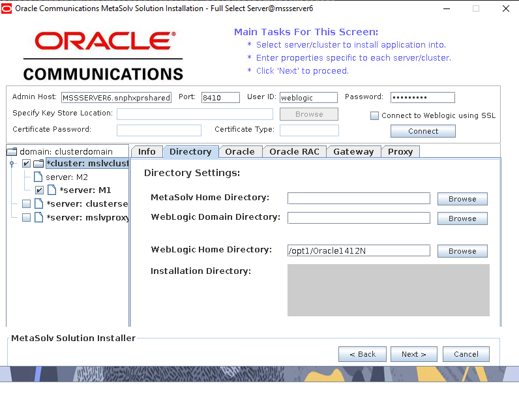Open the Oracle tab
Viewport: 519px width, 405px height.
click(240, 152)
